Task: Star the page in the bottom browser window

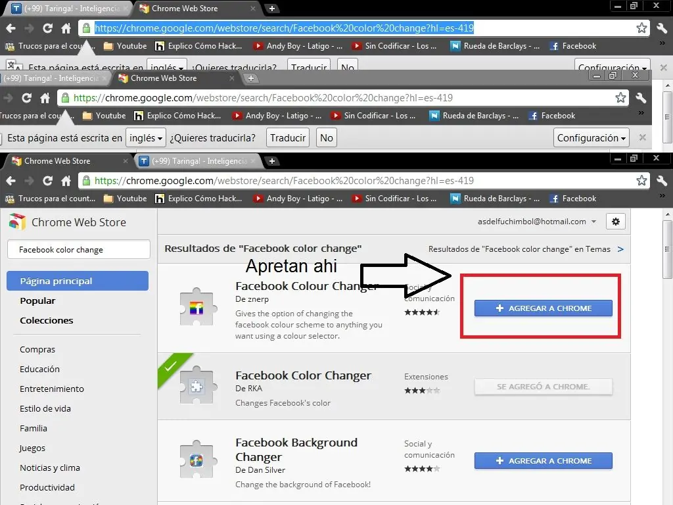Action: (x=641, y=180)
